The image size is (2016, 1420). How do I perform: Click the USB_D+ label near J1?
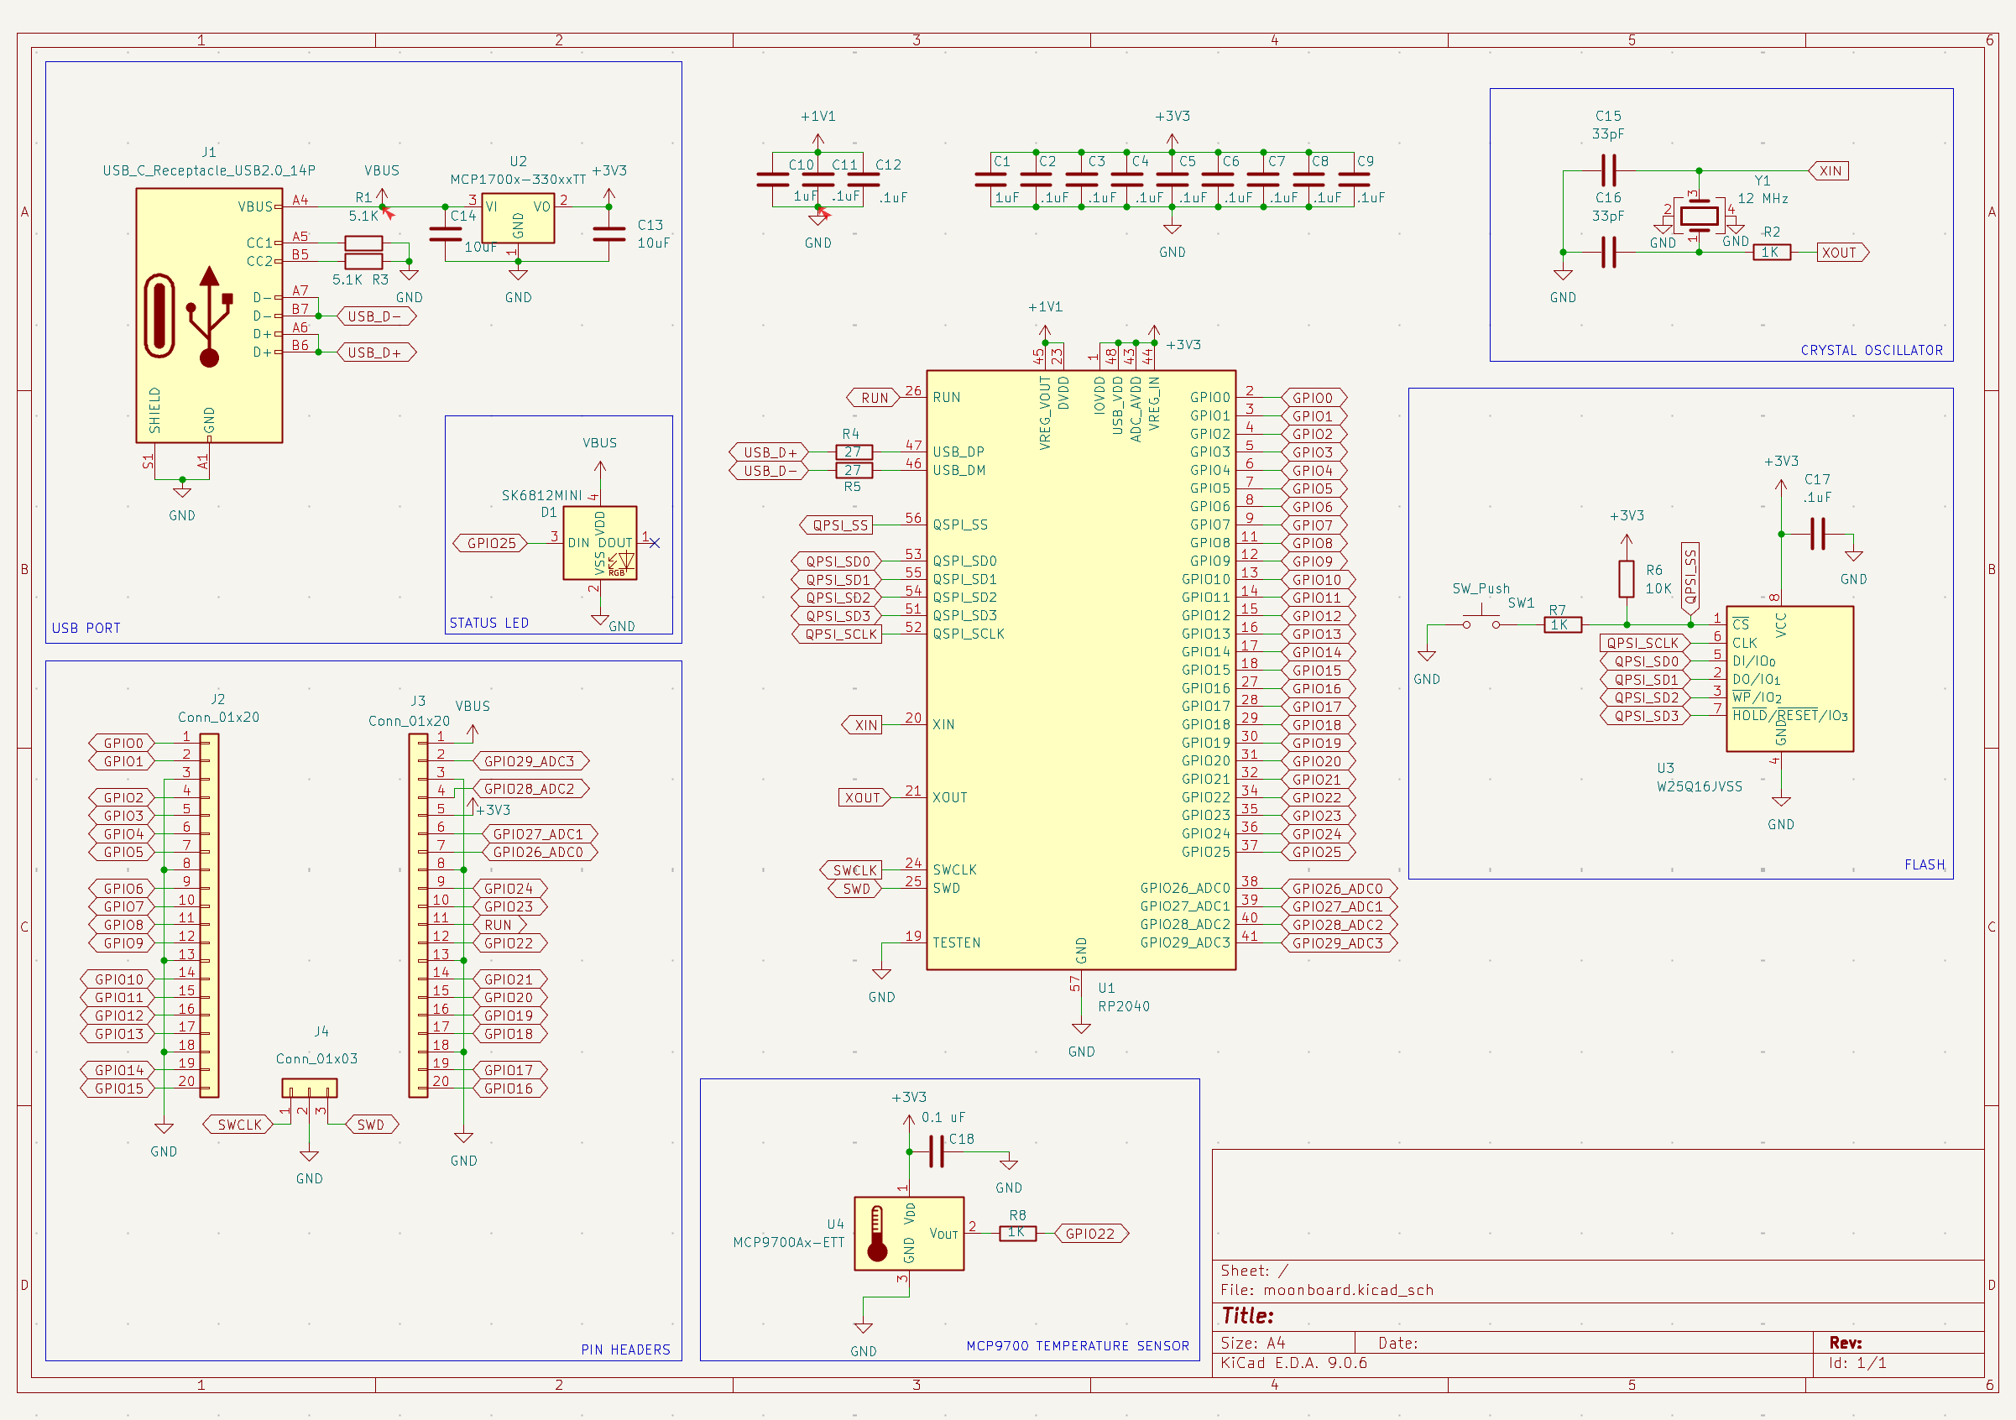(376, 353)
